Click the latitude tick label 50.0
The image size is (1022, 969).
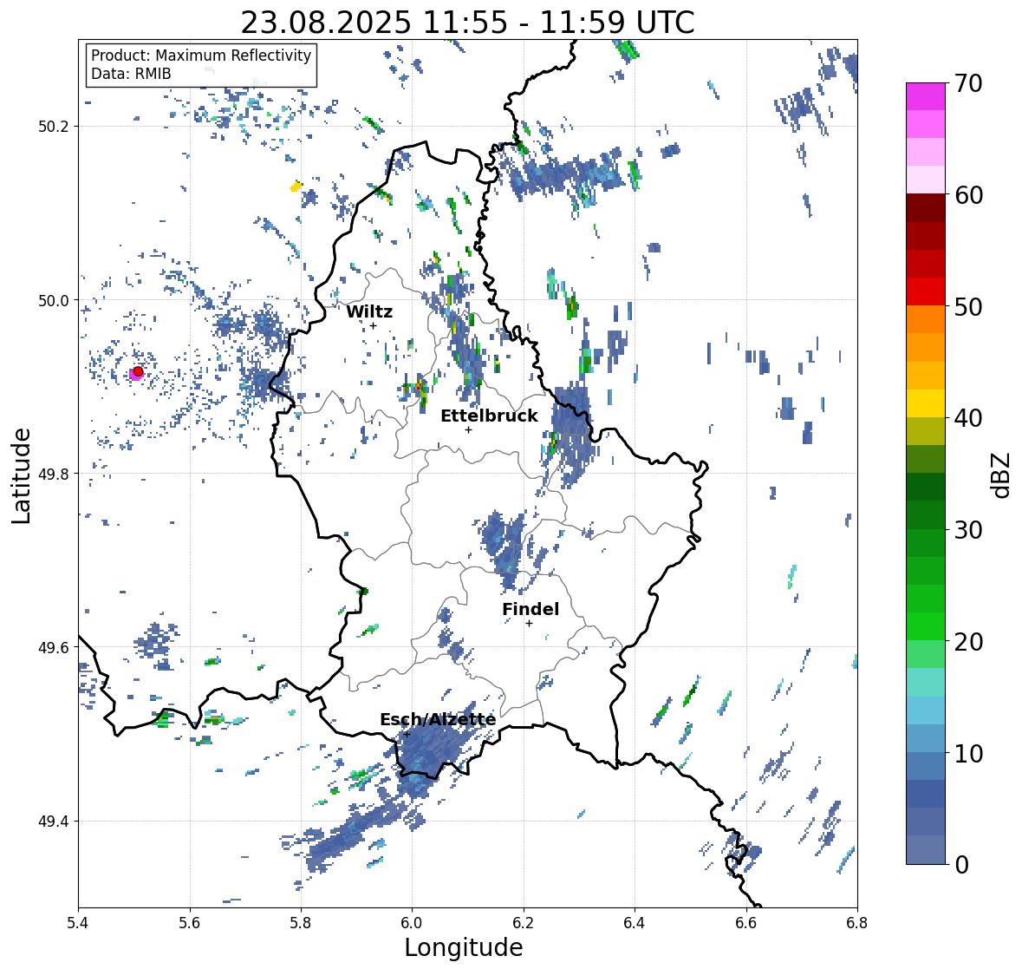(x=54, y=300)
